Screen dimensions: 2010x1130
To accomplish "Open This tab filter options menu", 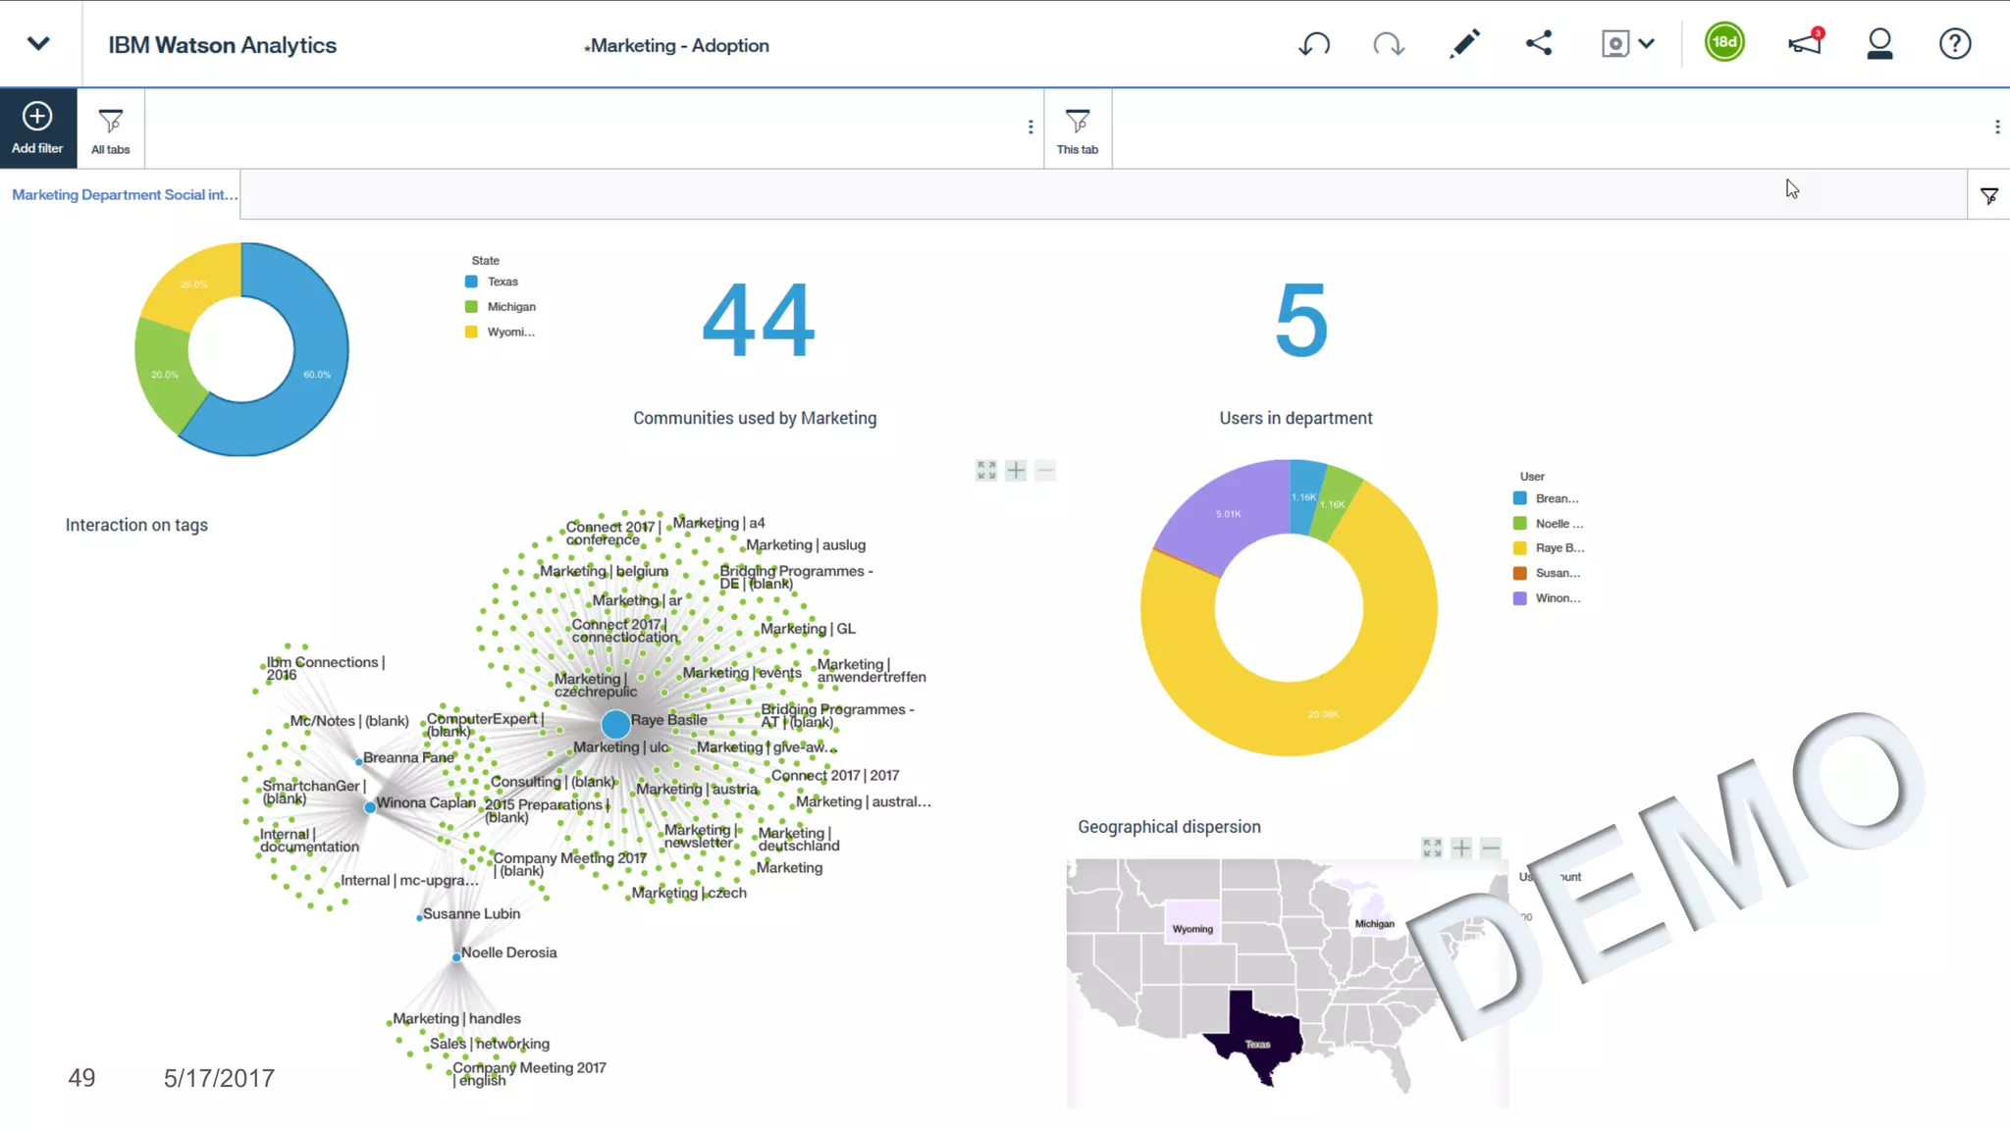I will pyautogui.click(x=1996, y=127).
